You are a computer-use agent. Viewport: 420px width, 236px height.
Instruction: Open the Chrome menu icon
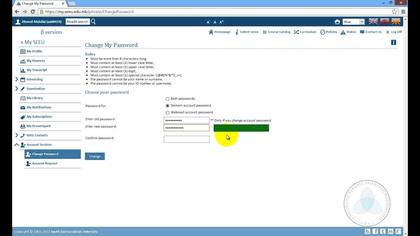coord(403,11)
